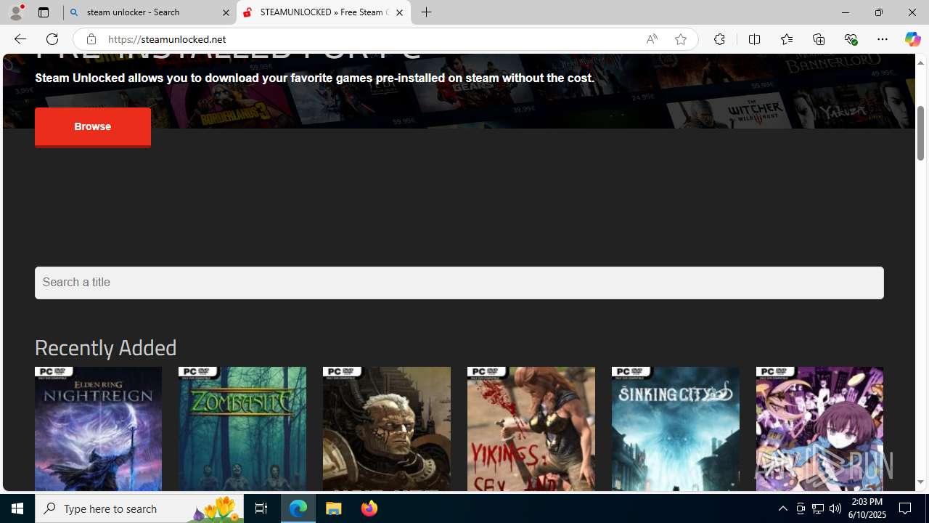
Task: Open Collections panel
Action: click(819, 39)
